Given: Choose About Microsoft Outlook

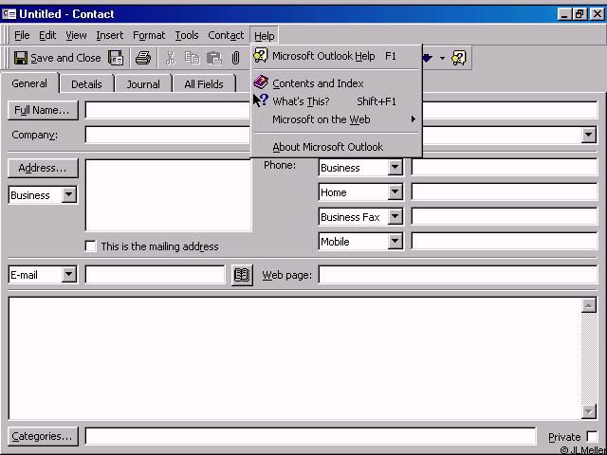Looking at the screenshot, I should (x=334, y=147).
